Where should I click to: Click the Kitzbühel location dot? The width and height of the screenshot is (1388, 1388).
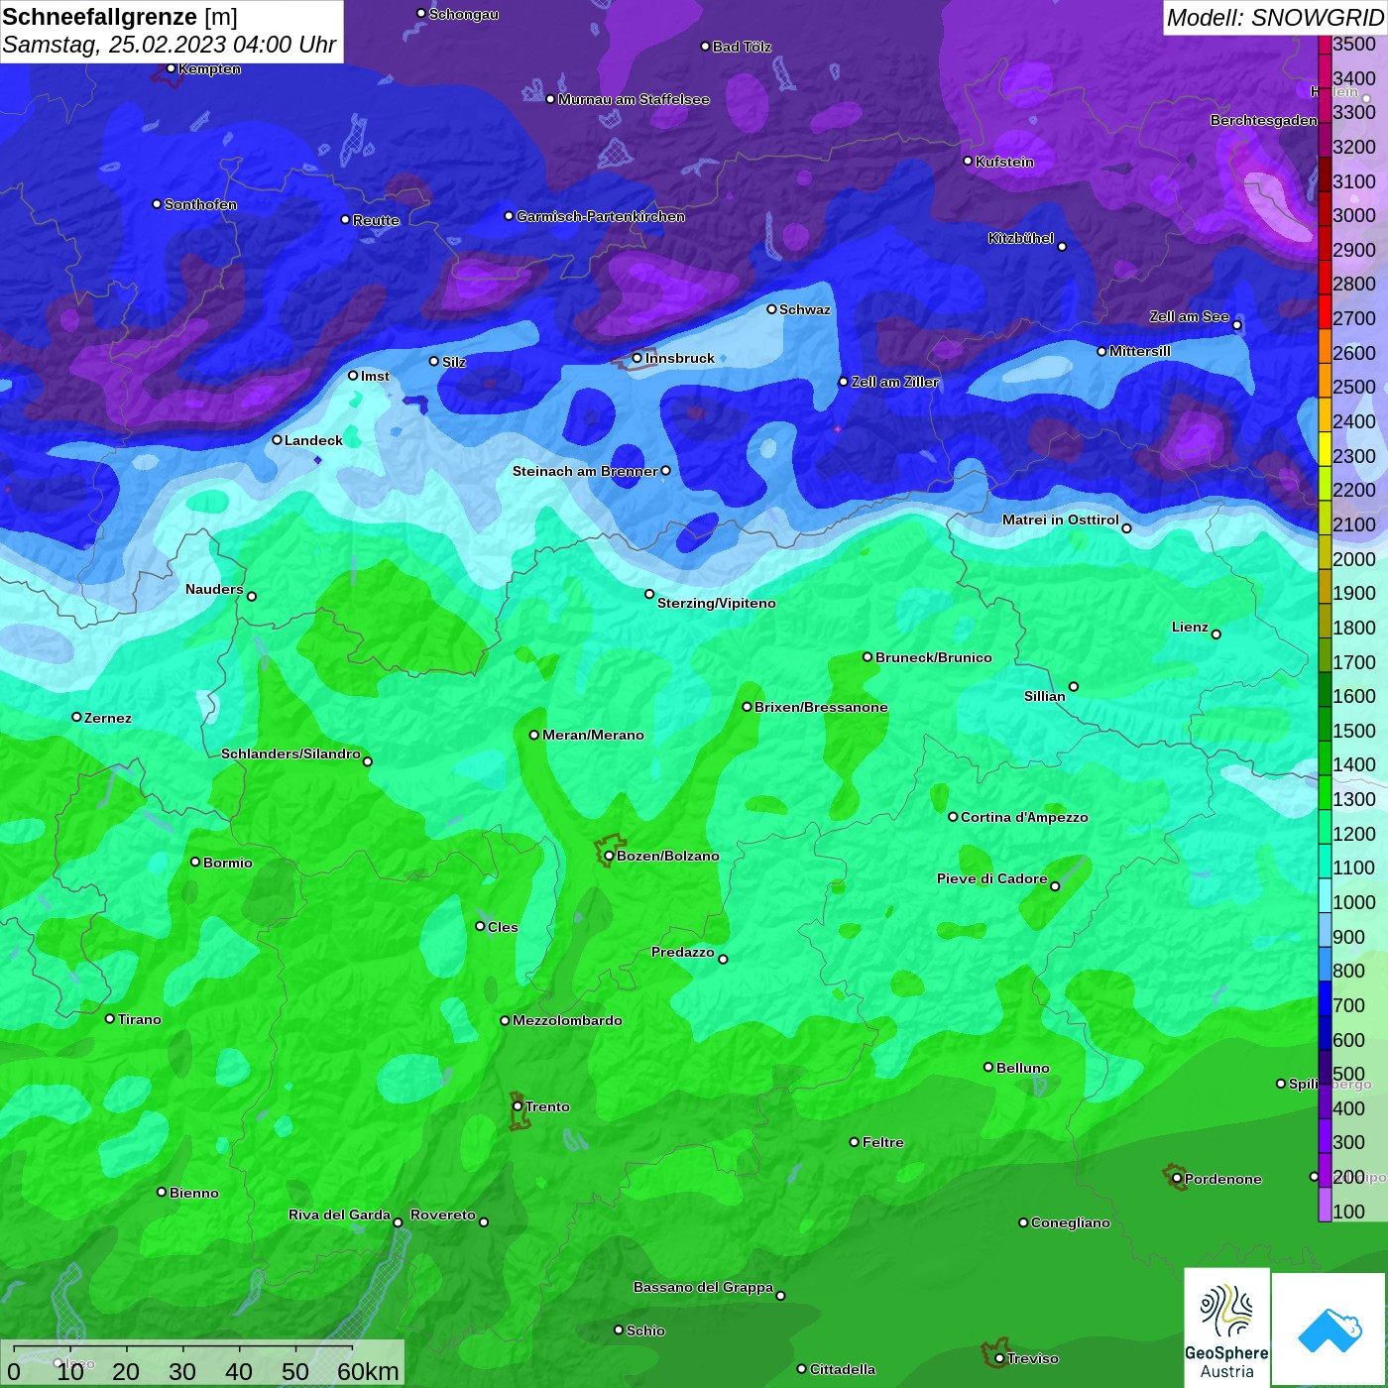click(x=1062, y=246)
